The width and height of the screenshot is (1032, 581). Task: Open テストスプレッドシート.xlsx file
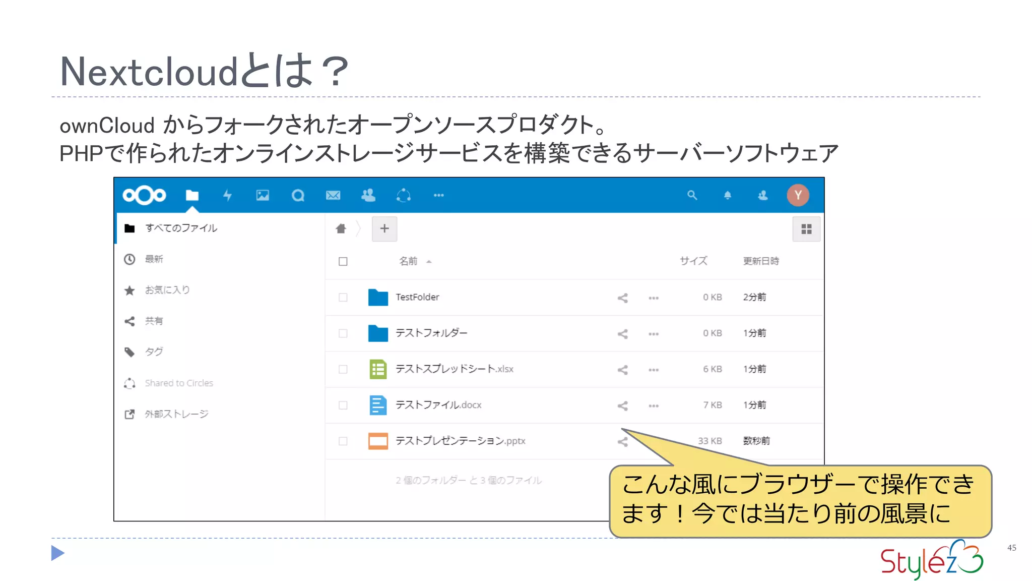(455, 369)
